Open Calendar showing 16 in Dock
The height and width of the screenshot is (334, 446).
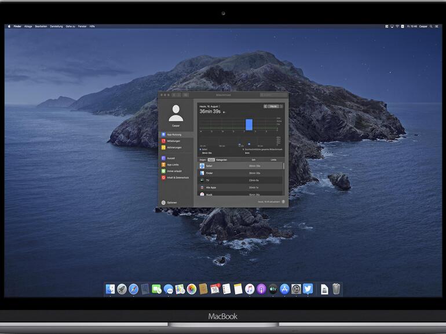pos(215,289)
